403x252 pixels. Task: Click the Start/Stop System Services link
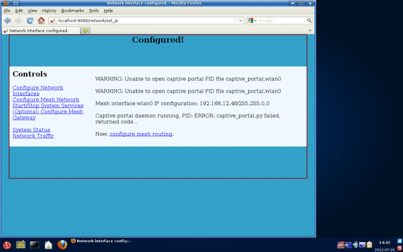click(48, 106)
